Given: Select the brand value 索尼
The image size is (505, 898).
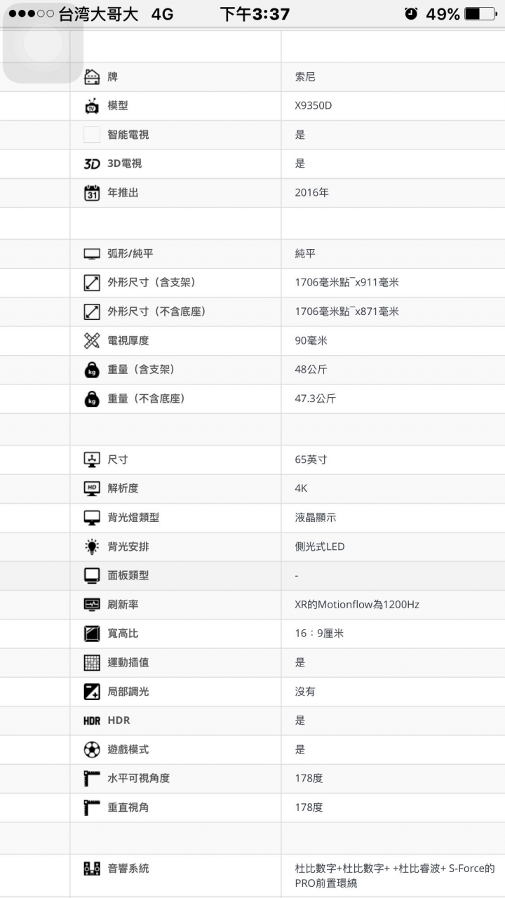Looking at the screenshot, I should pos(305,76).
